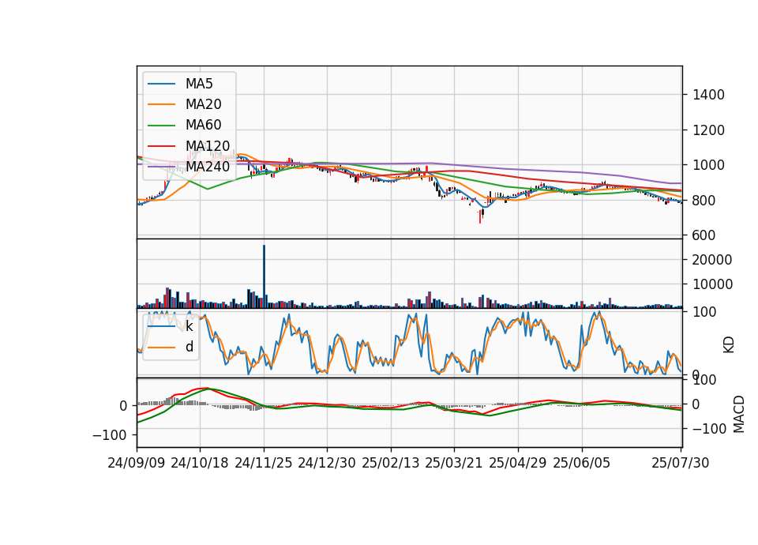
Task: Click the 1400 price axis label
Action: (708, 95)
